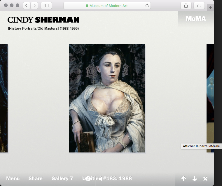Click the up arrow in bottom bar
Viewport: 222px width, 186px height.
tap(184, 179)
